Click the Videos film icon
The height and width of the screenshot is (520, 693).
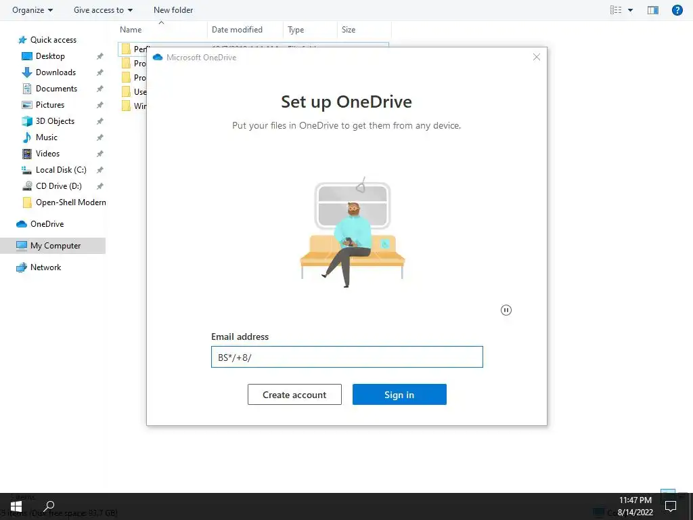[27, 154]
